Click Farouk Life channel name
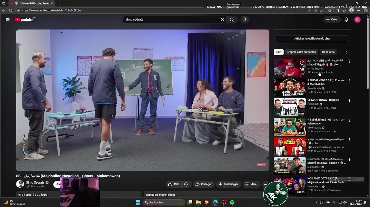Viewport: 370px width, 207px height. pyautogui.click(x=313, y=104)
